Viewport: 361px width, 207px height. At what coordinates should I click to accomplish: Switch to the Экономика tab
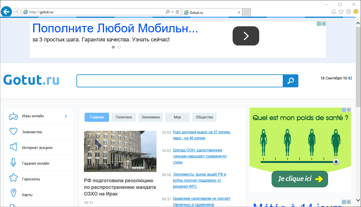(150, 117)
